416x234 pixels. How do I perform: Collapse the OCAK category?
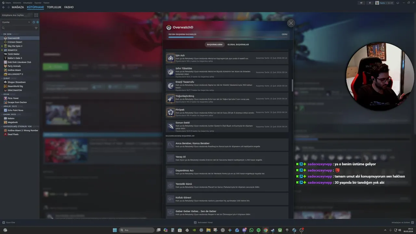(x=2, y=94)
